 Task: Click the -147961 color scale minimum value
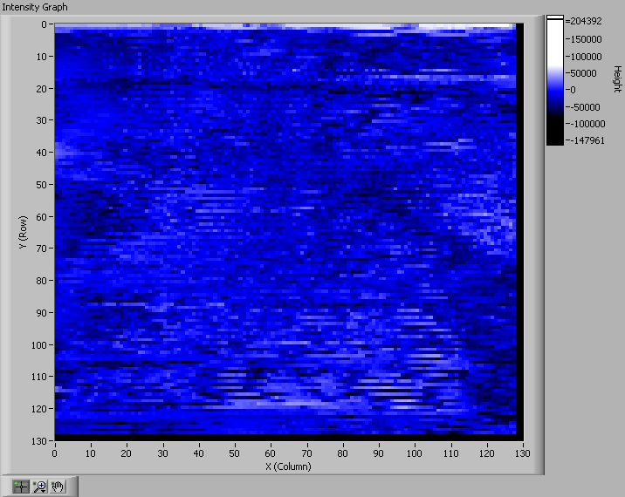[587, 140]
